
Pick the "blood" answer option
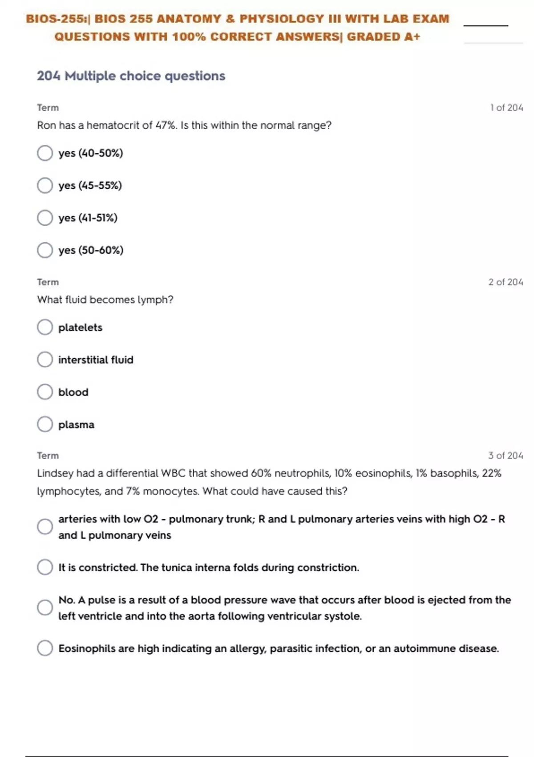[45, 392]
